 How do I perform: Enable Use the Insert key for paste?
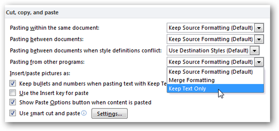tap(13, 93)
